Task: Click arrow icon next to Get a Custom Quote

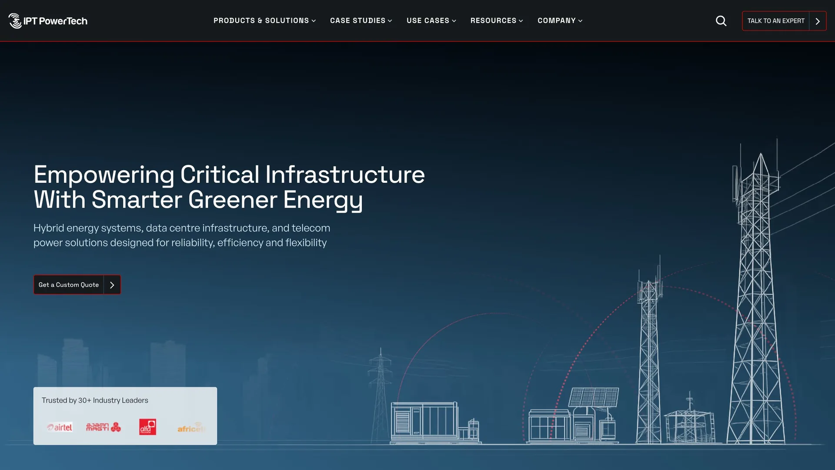Action: click(x=112, y=285)
